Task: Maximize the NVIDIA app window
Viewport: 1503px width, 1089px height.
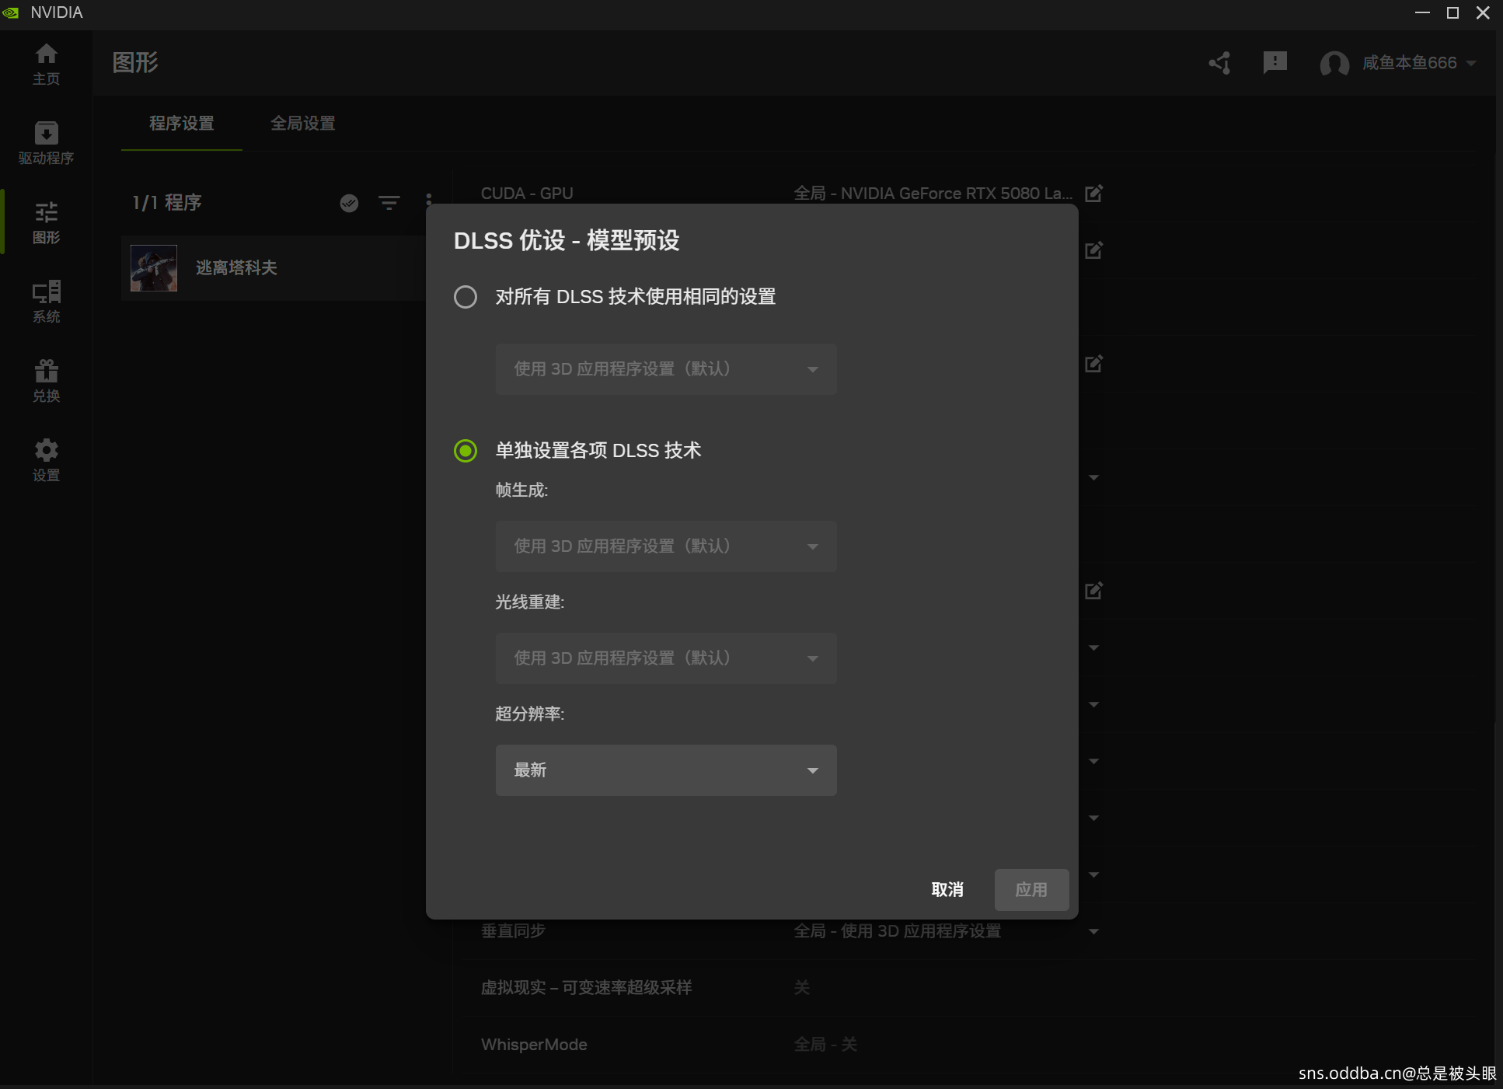Action: pyautogui.click(x=1452, y=12)
